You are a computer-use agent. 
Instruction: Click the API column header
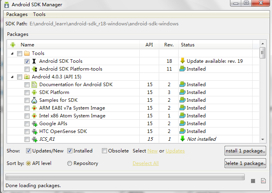(149, 45)
